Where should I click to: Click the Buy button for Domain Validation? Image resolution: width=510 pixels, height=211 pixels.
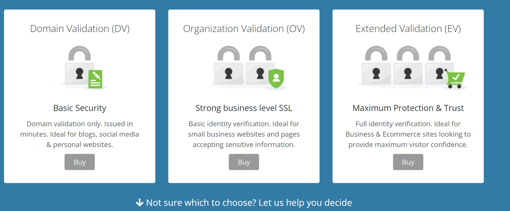[79, 162]
